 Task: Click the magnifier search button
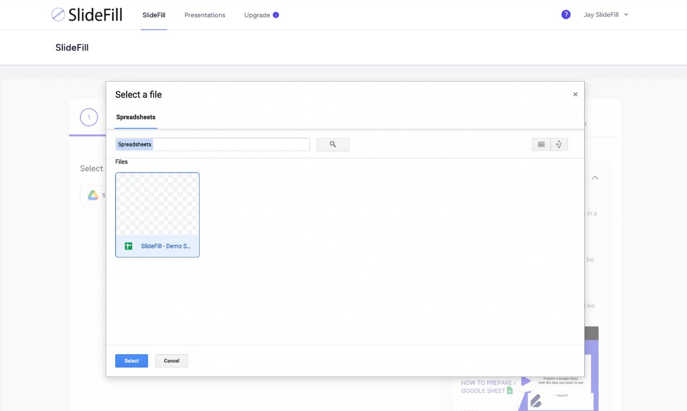click(333, 144)
